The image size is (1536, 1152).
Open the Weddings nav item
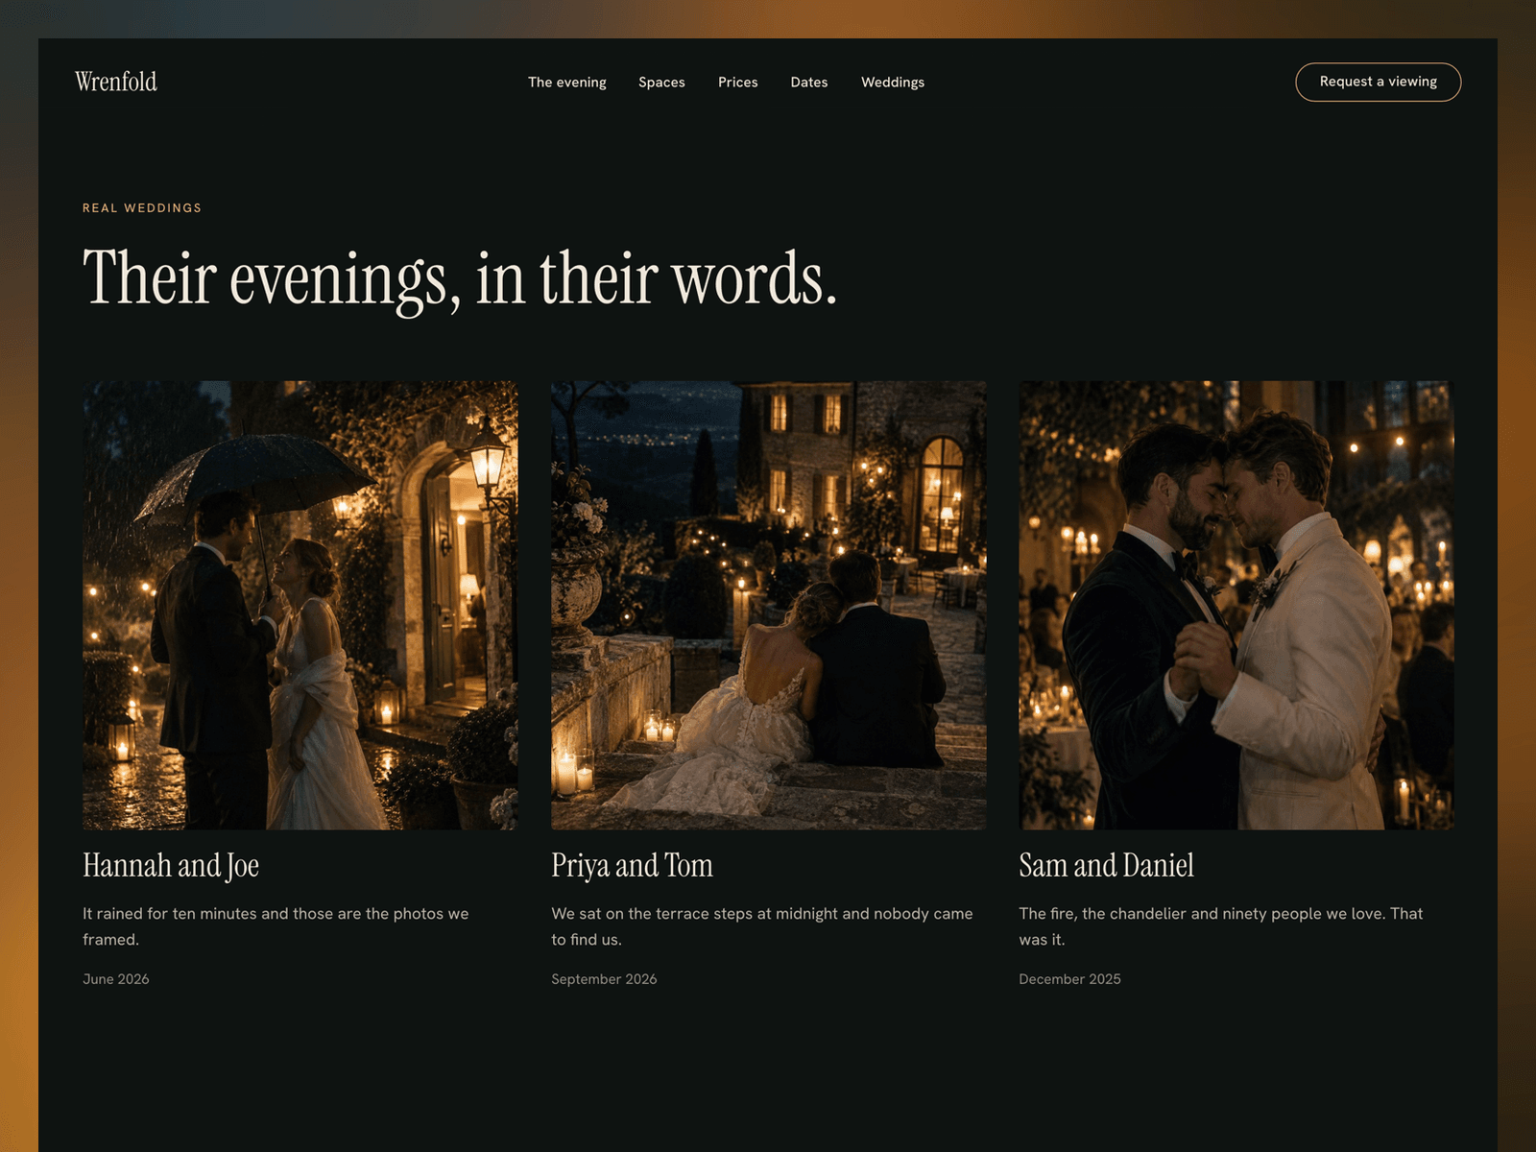click(x=893, y=83)
